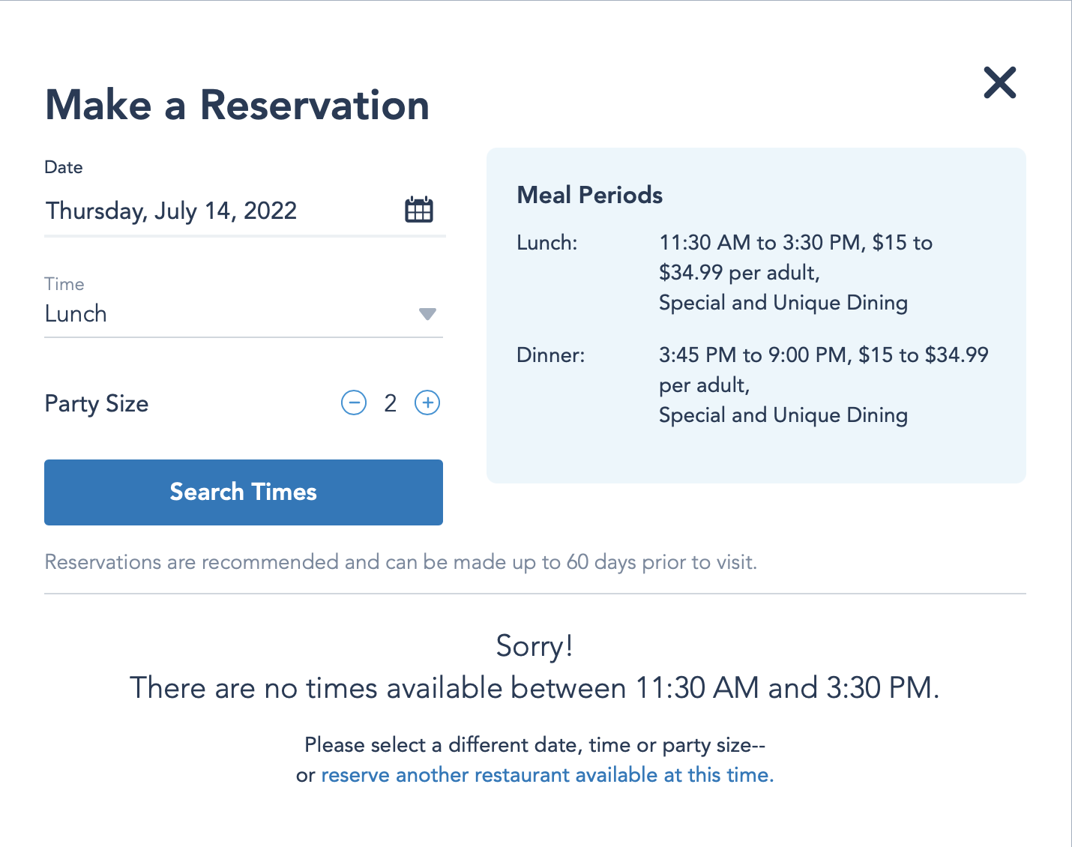Click the party size number 2
Screen dimensions: 1072x847
pos(391,403)
